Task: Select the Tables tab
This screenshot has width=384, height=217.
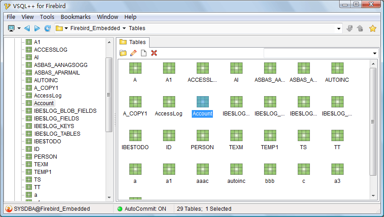Action: (132, 42)
